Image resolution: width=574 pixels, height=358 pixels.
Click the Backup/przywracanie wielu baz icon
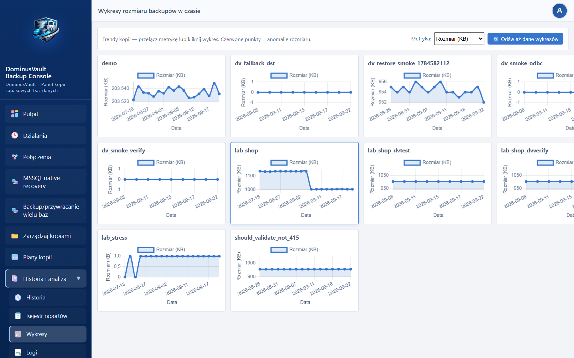(15, 210)
